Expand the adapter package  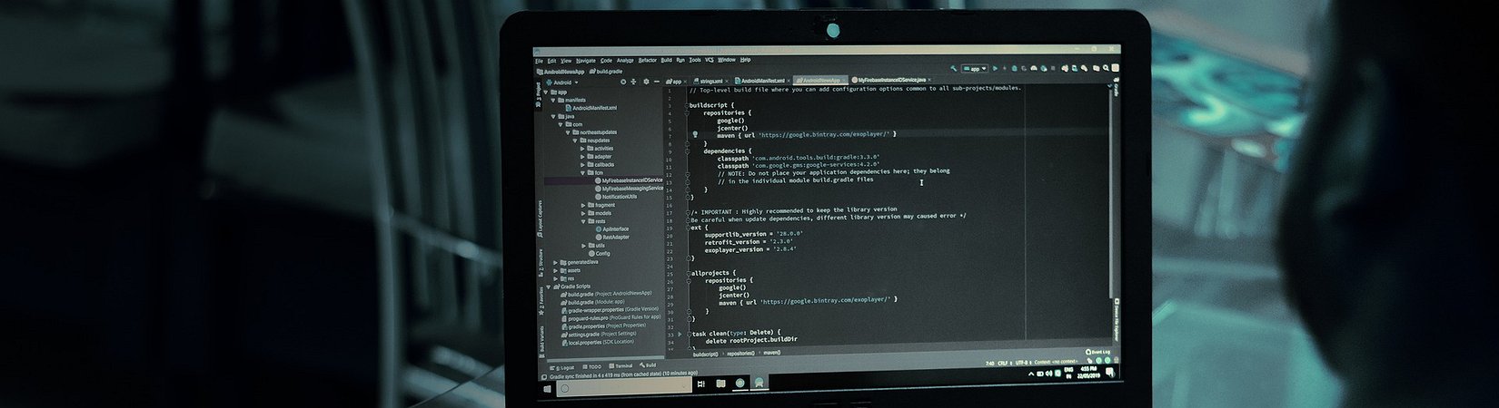coord(582,157)
